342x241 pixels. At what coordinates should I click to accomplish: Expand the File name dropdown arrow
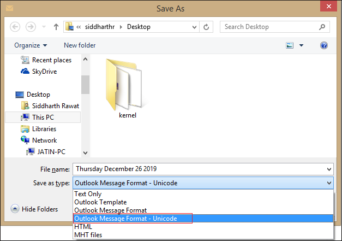[x=329, y=169]
